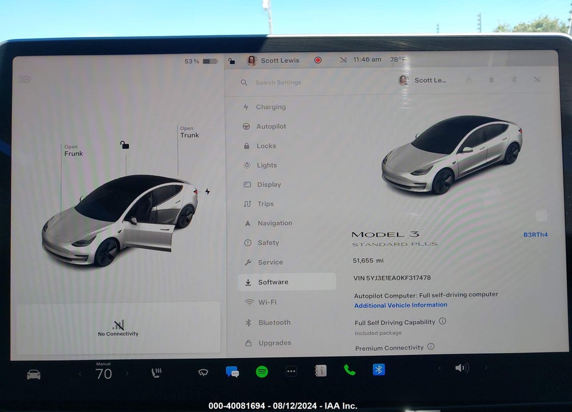The height and width of the screenshot is (412, 572).
Task: Open the messages app icon
Action: pos(232,372)
